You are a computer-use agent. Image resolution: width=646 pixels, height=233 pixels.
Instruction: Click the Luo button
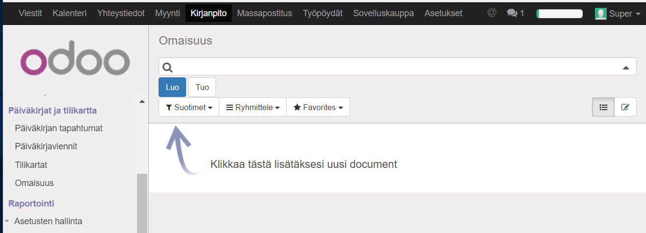[172, 87]
